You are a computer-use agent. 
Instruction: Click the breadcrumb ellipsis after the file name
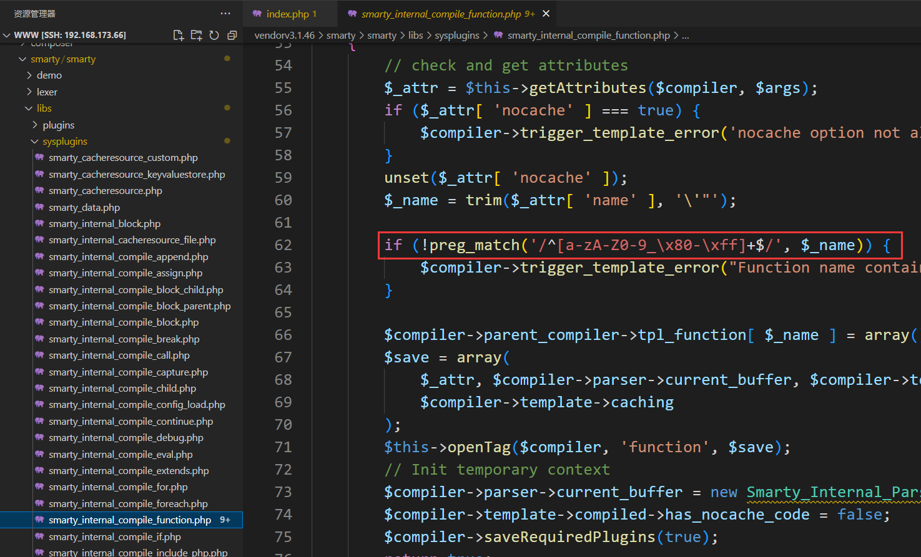coord(685,36)
